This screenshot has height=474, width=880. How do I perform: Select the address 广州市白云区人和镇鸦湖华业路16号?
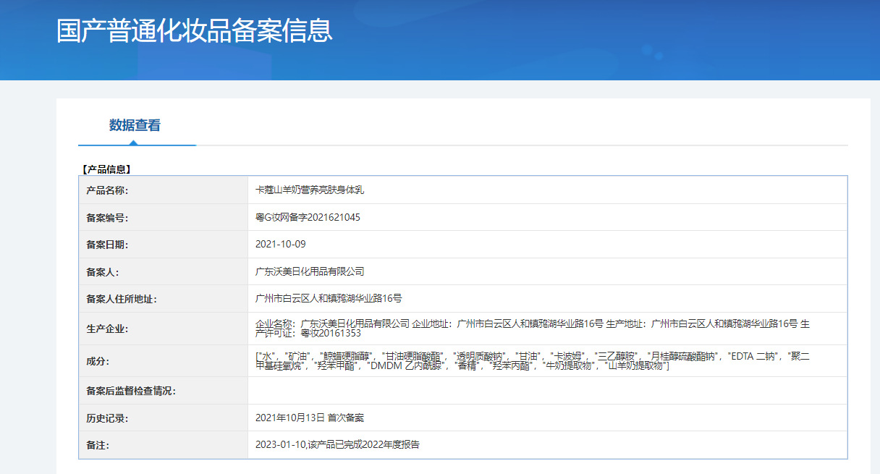[x=329, y=298]
